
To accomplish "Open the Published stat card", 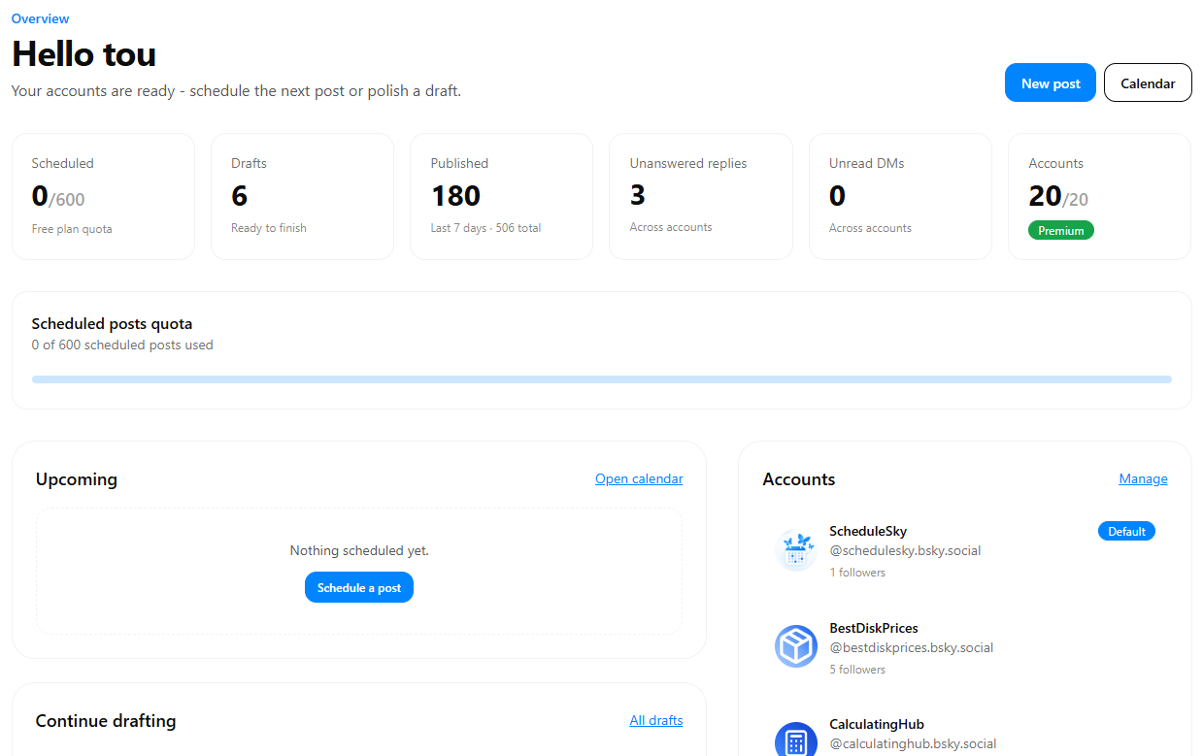I will (501, 197).
